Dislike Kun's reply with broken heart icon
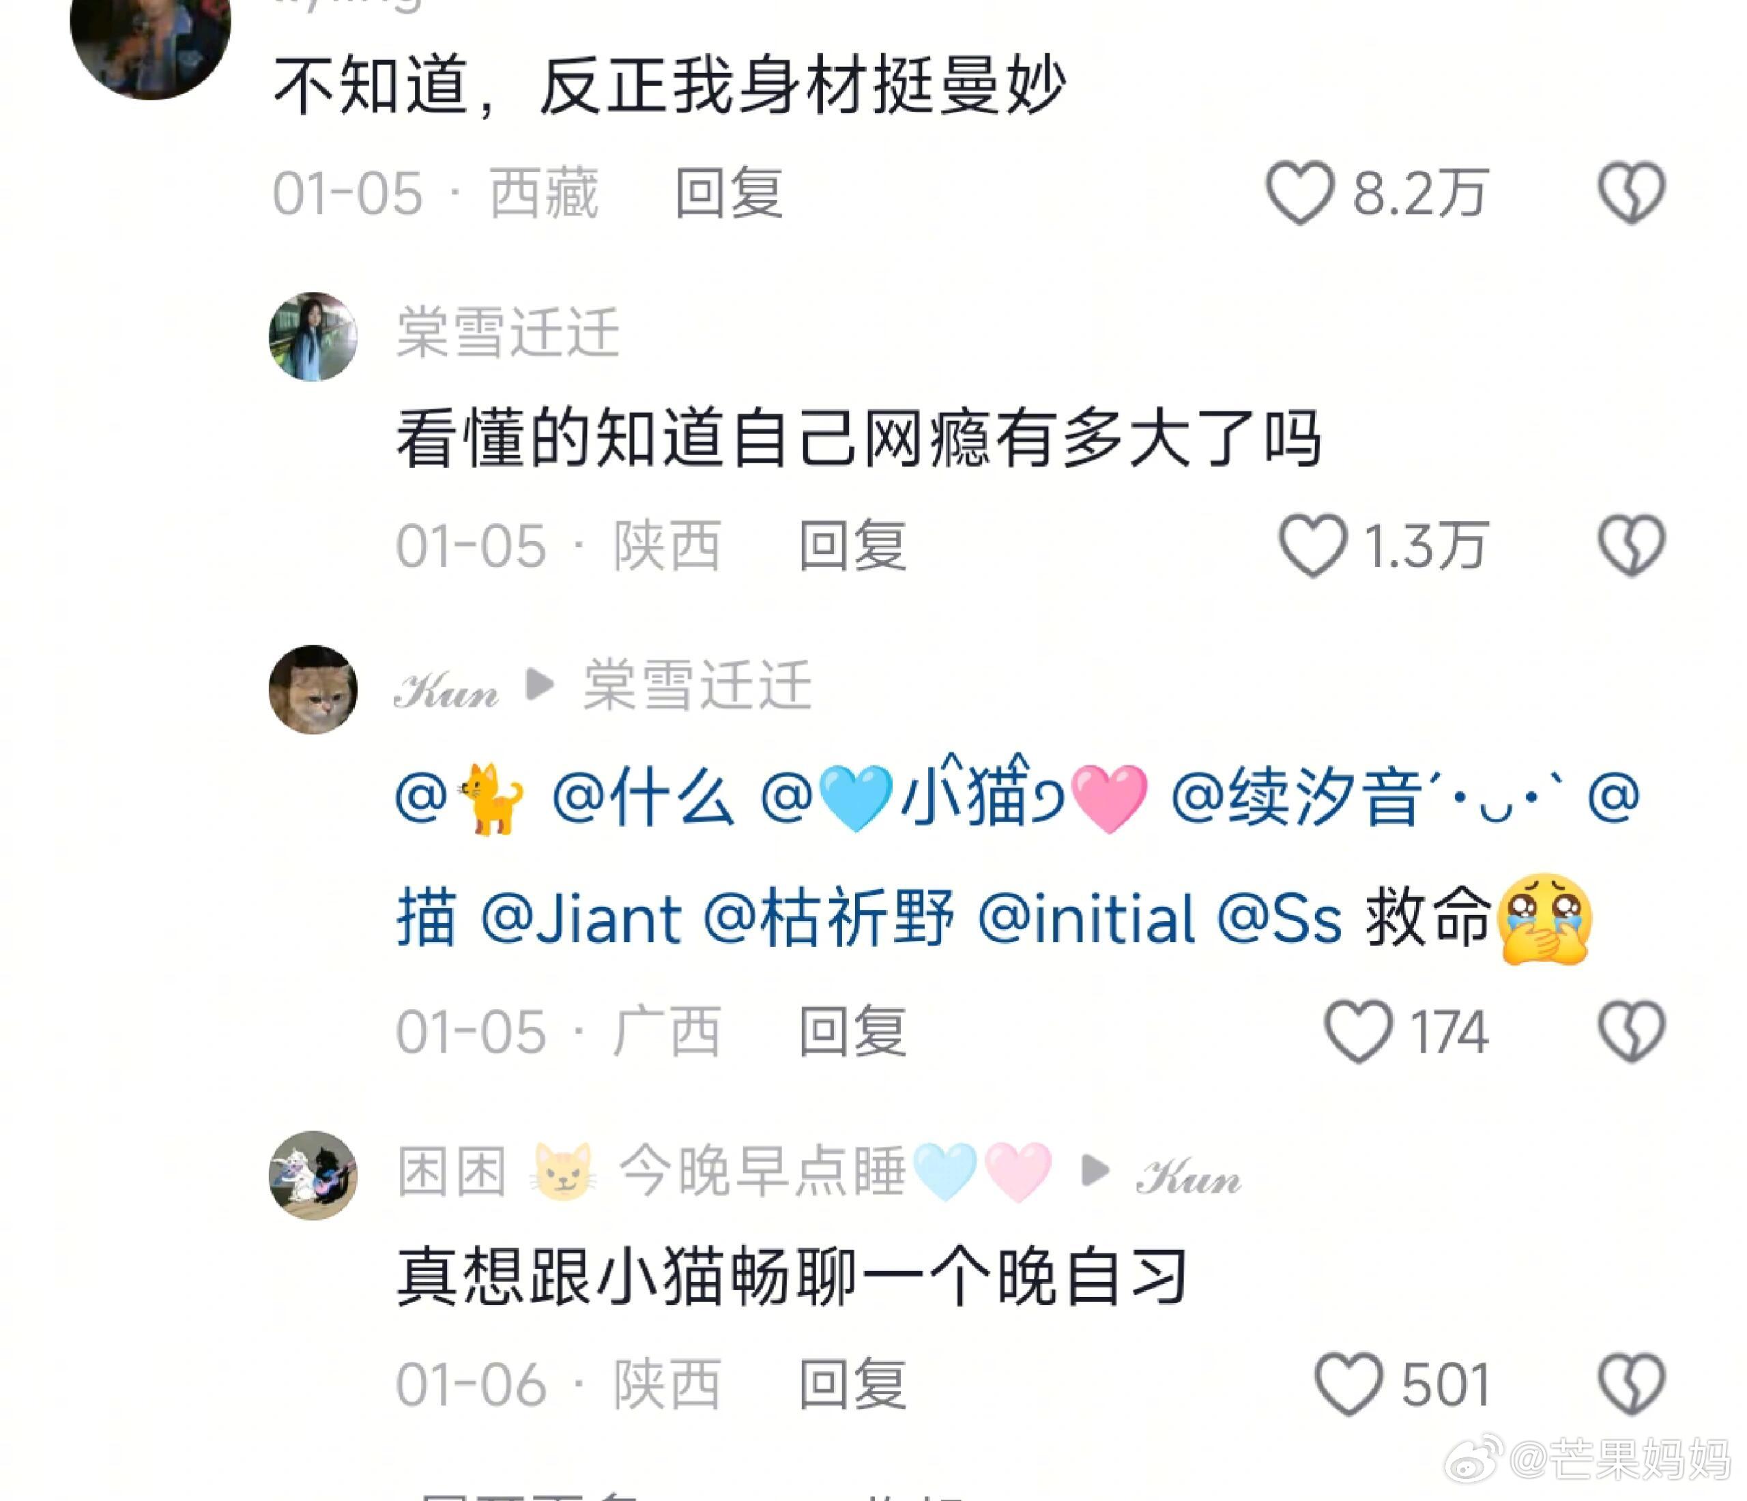 tap(1630, 1032)
